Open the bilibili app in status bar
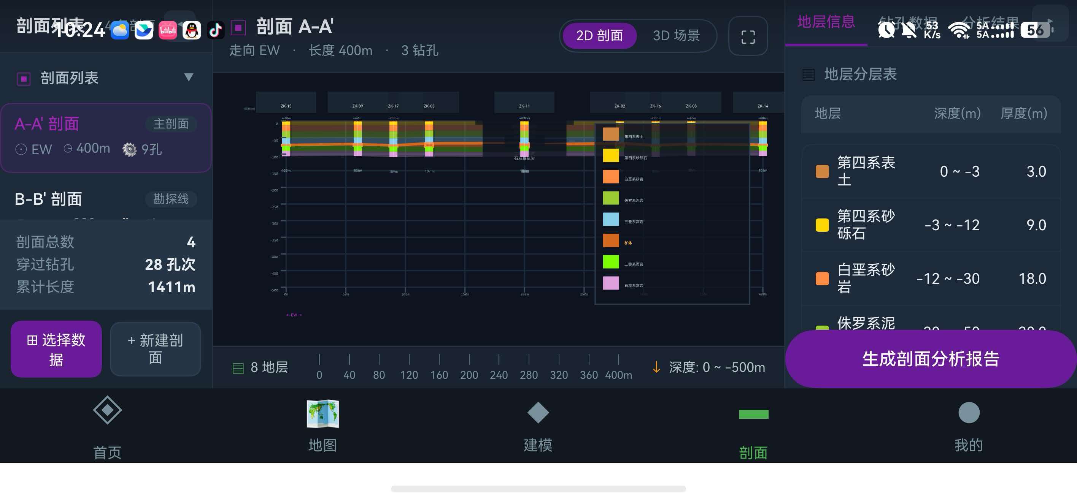Image resolution: width=1077 pixels, height=500 pixels. pos(168,30)
